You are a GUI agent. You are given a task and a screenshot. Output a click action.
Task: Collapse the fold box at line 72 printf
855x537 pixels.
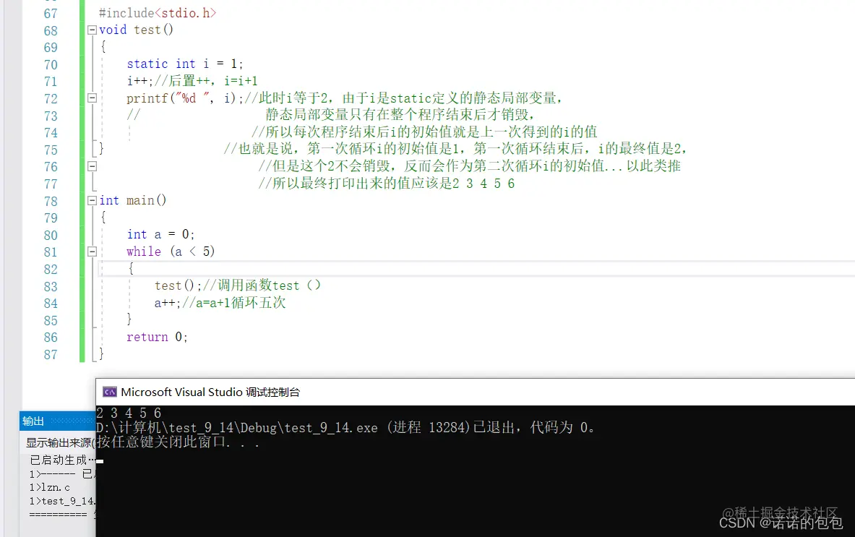click(x=93, y=98)
